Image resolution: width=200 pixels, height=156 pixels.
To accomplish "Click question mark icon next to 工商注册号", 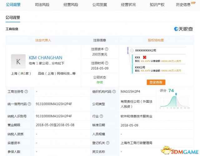I will coord(26,91).
